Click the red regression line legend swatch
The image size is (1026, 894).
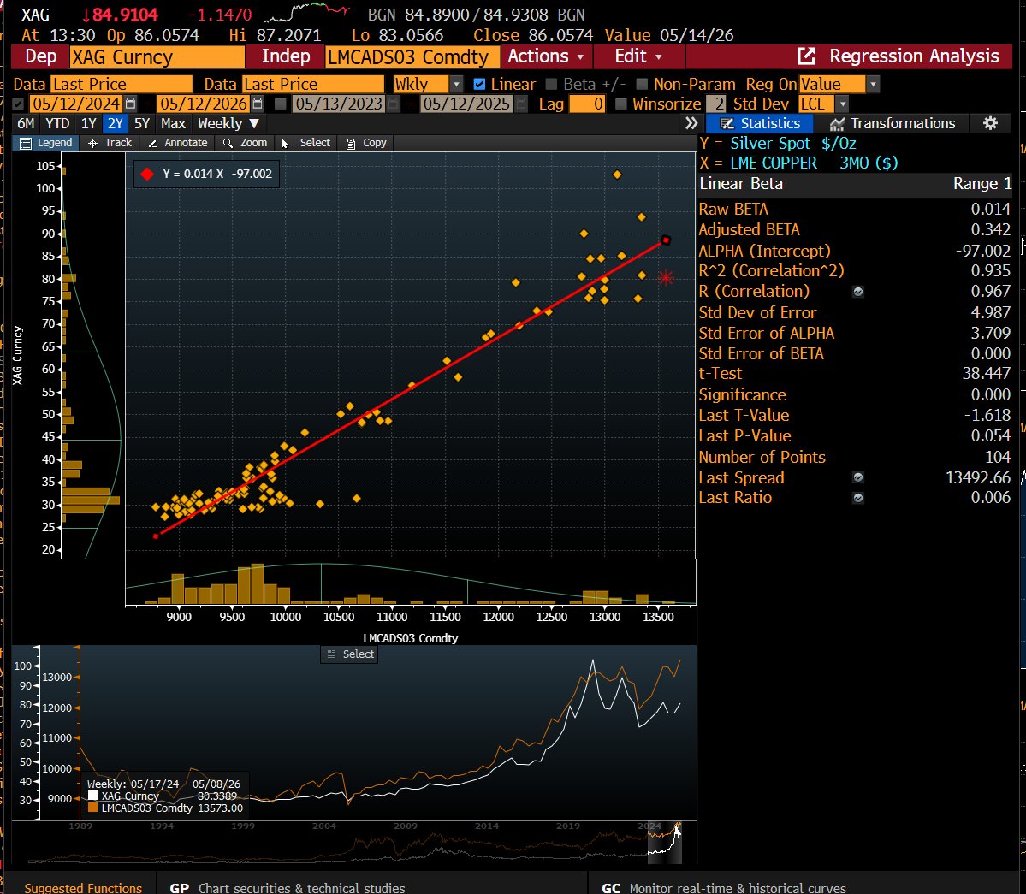[147, 174]
